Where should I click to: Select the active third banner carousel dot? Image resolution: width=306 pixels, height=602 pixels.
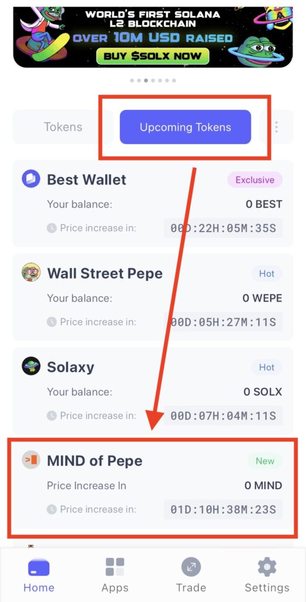pos(146,81)
